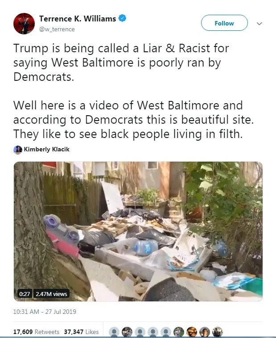This screenshot has height=338, width=276.
Task: Click the blue verified badge
Action: [122, 18]
